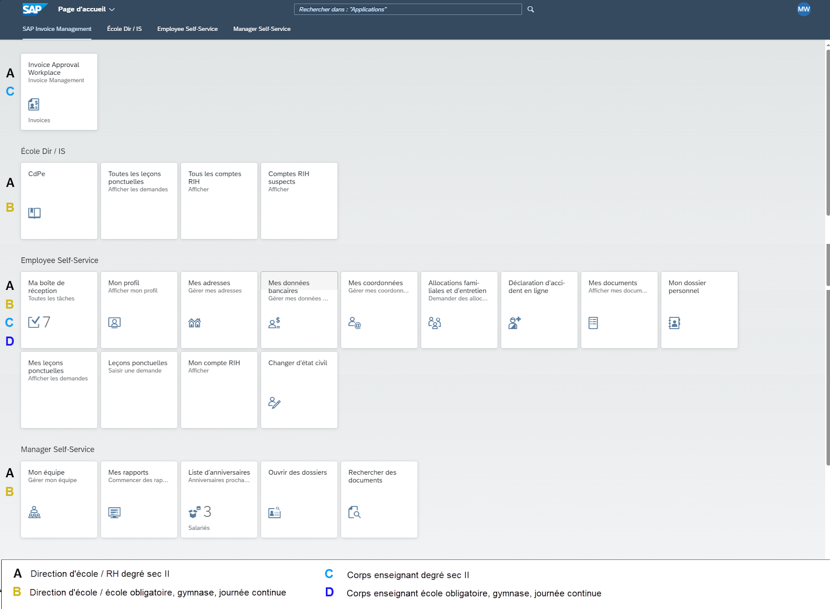Click the Applications search input field

point(407,9)
